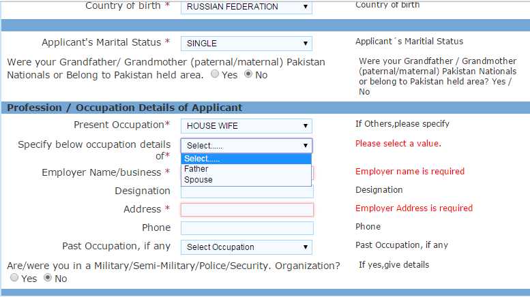This screenshot has height=297, width=530.
Task: Click the 'Present Occupation' field label
Action: tap(119, 125)
